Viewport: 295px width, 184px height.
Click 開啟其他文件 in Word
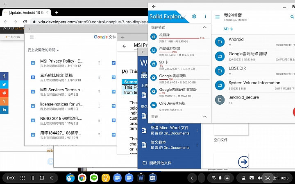point(157,163)
